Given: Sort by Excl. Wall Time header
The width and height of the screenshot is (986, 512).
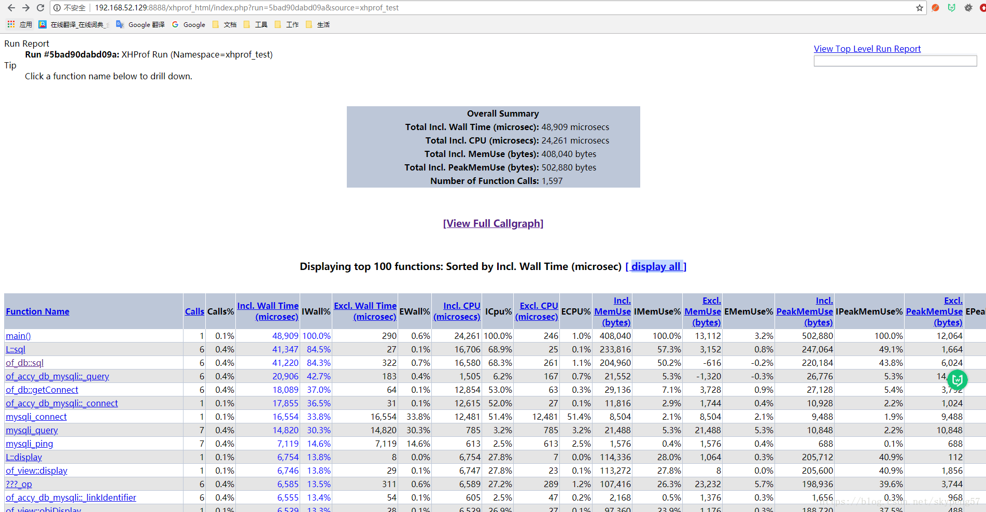Looking at the screenshot, I should coord(365,311).
